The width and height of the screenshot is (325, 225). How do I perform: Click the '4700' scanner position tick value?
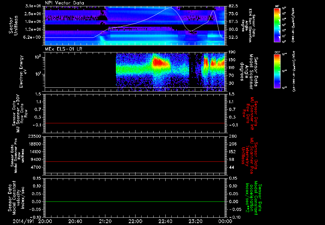click(36, 167)
